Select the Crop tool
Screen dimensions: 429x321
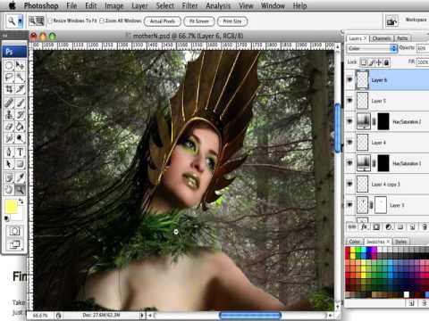[9, 89]
